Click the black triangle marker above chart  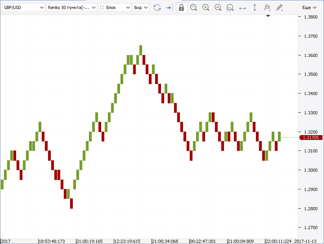click(268, 16)
